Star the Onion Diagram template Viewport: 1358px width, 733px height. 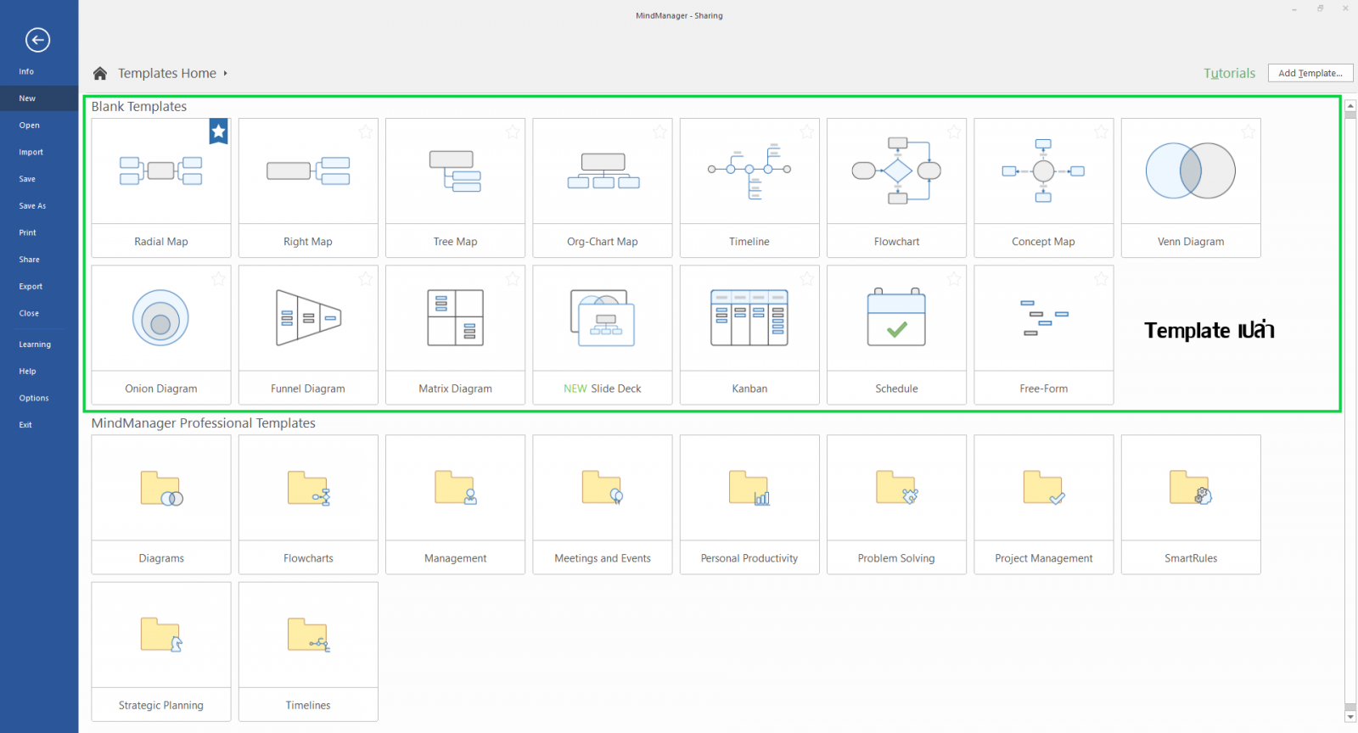tap(219, 278)
